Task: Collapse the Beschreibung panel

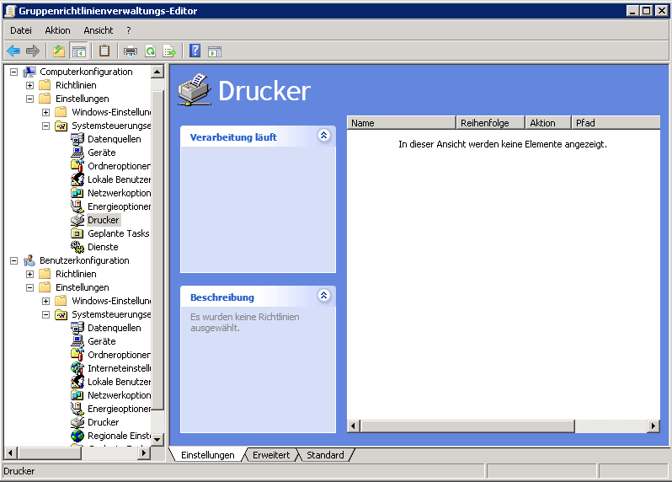Action: [x=324, y=296]
